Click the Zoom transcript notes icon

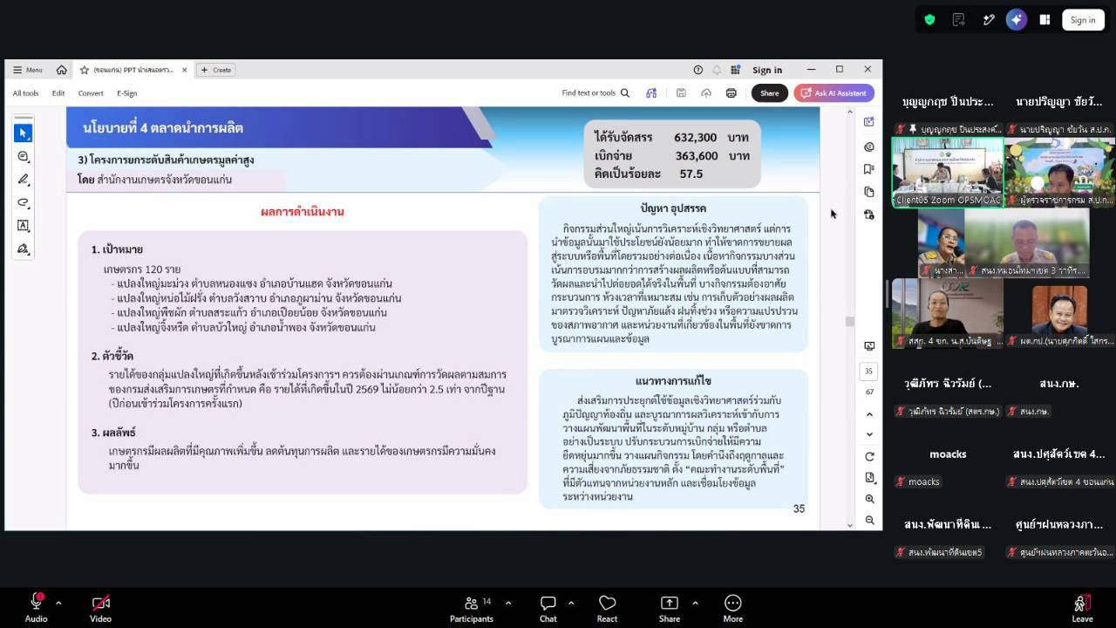pyautogui.click(x=959, y=20)
